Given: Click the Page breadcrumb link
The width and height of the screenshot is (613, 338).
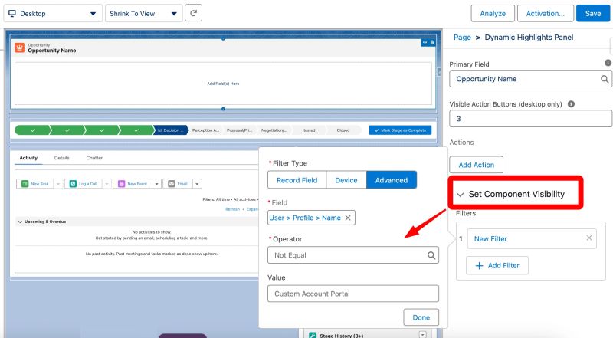Looking at the screenshot, I should pyautogui.click(x=462, y=38).
